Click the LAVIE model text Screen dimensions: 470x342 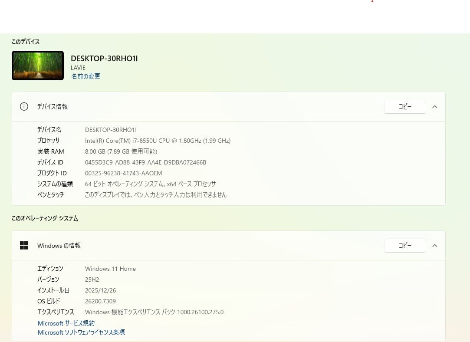coord(78,68)
